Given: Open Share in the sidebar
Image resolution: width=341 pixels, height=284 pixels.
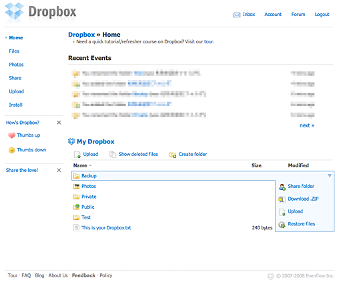Looking at the screenshot, I should pos(15,78).
